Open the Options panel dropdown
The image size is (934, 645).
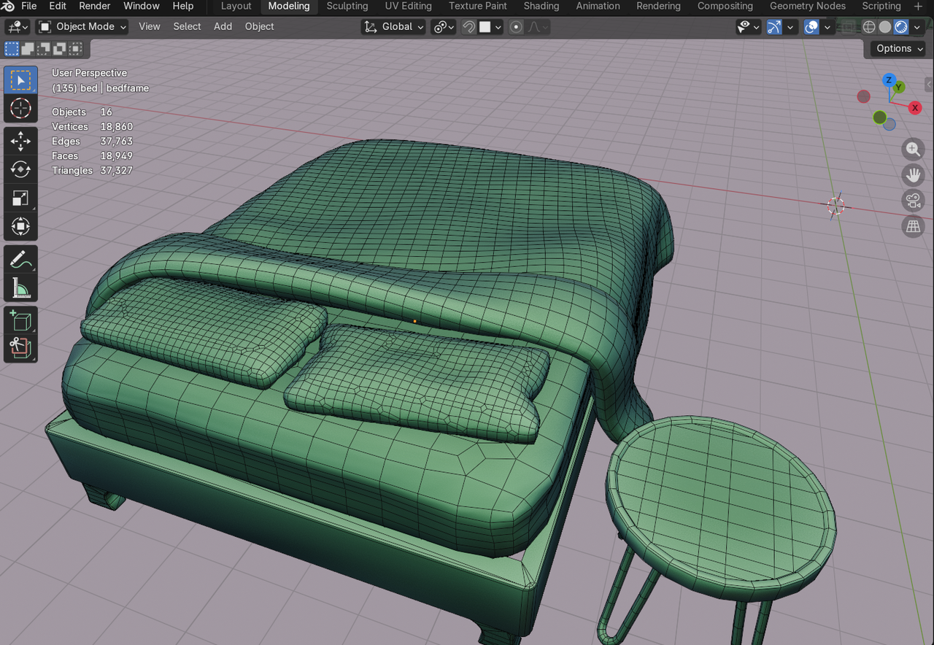pos(897,48)
